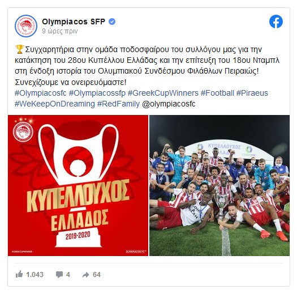Screen dimensions: 297x294
Task: Open the #Olympiacossfp hashtag
Action: pos(97,93)
